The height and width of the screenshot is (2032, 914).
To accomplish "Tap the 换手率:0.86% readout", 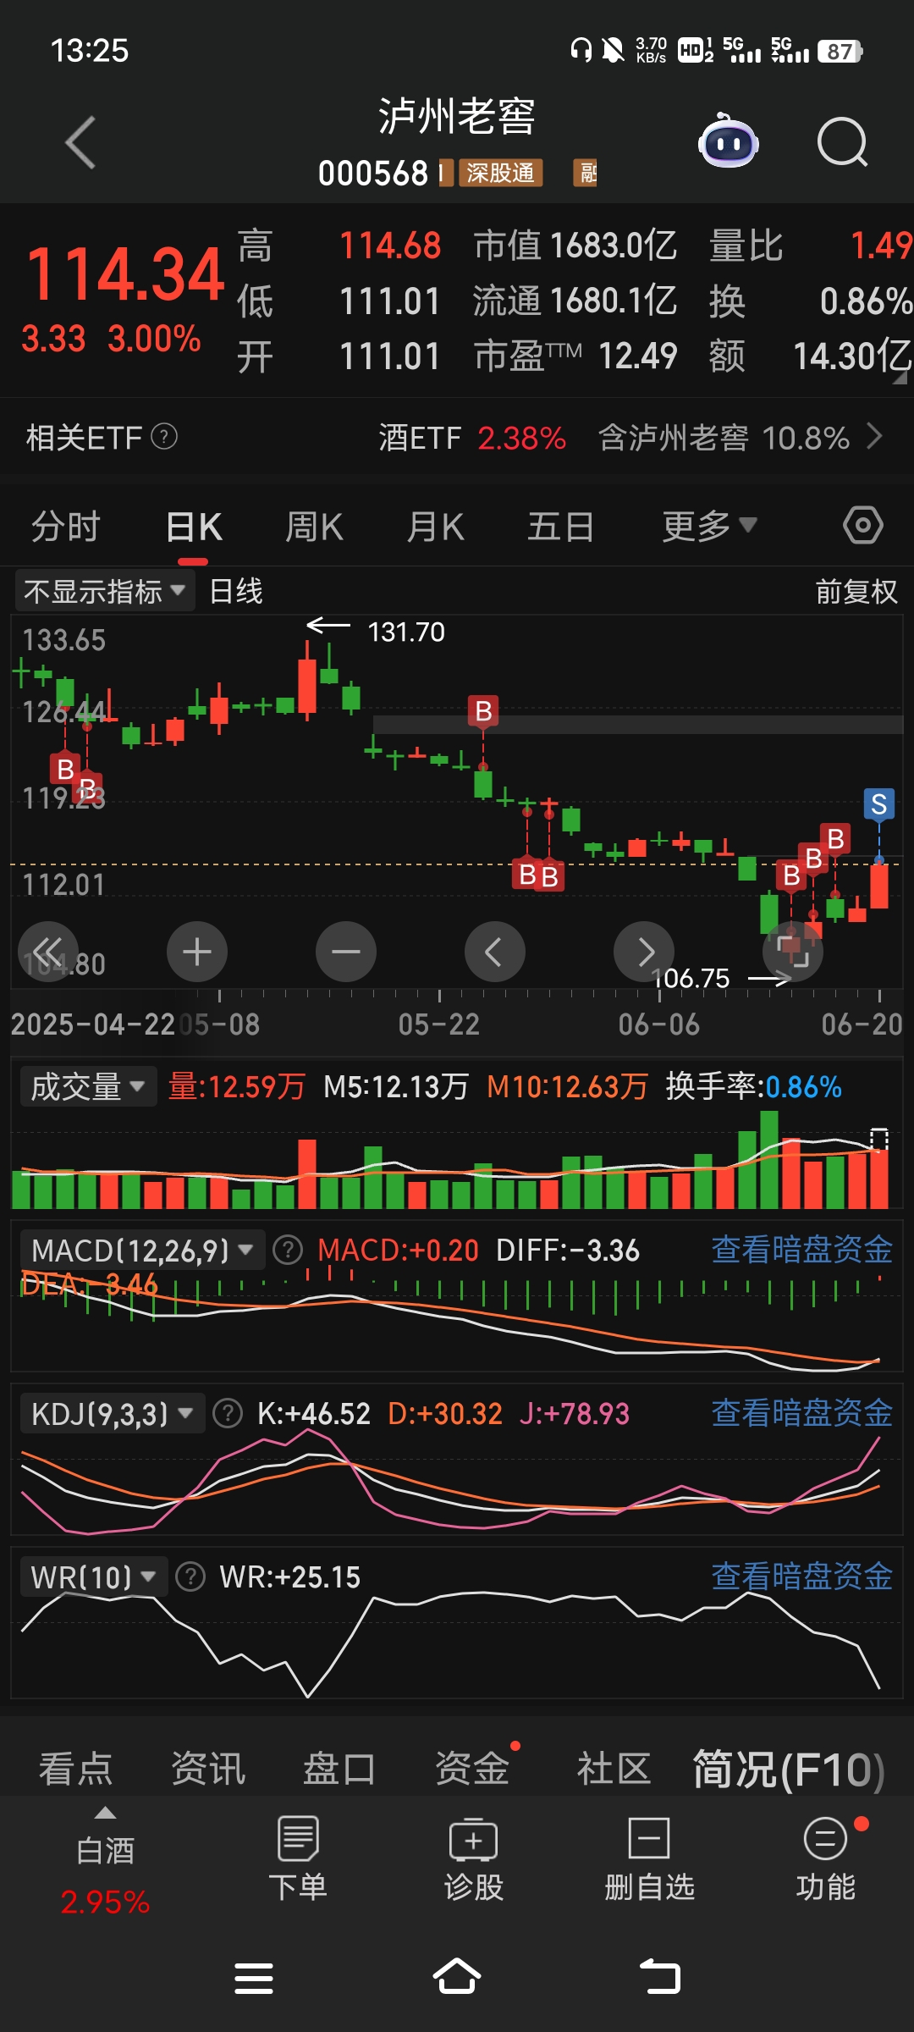I will click(x=753, y=1086).
